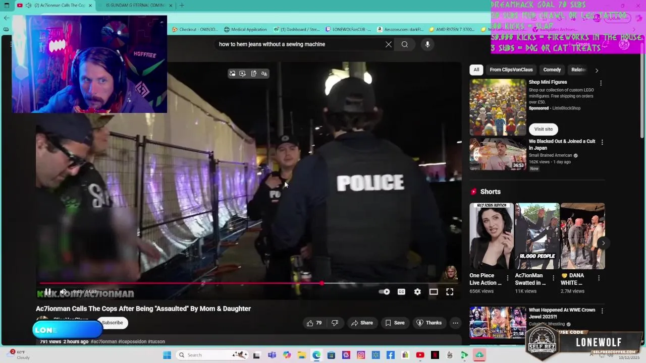Open Instagram from taskbar

(361, 355)
